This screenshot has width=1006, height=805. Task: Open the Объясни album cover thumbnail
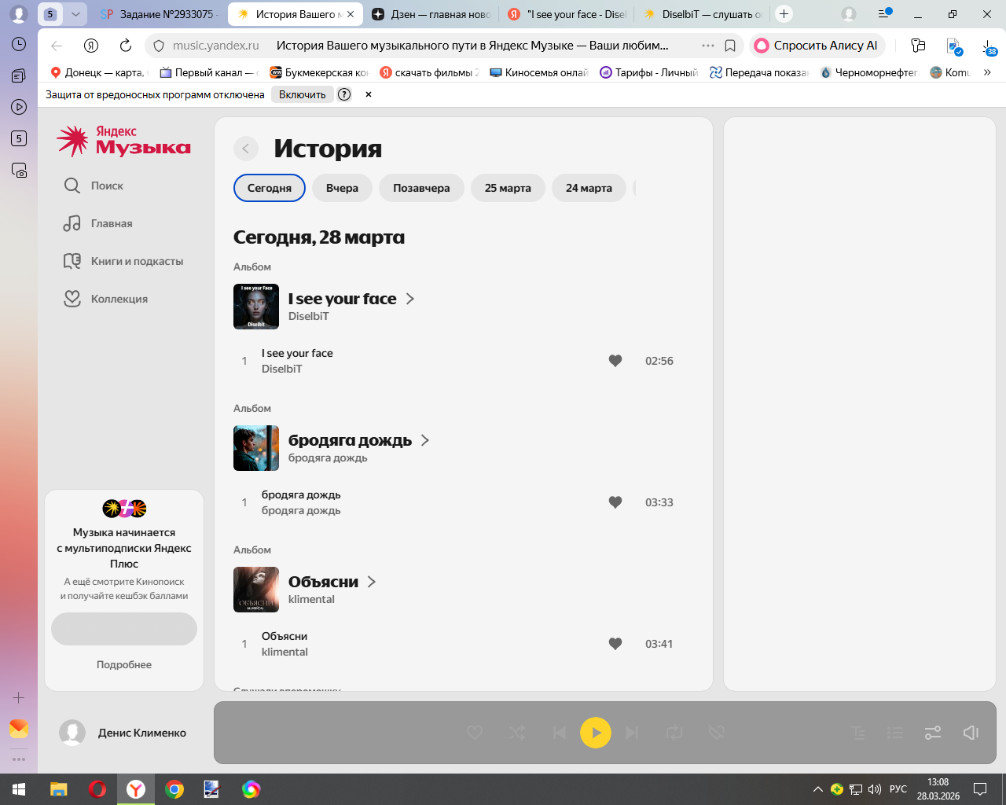click(x=256, y=590)
